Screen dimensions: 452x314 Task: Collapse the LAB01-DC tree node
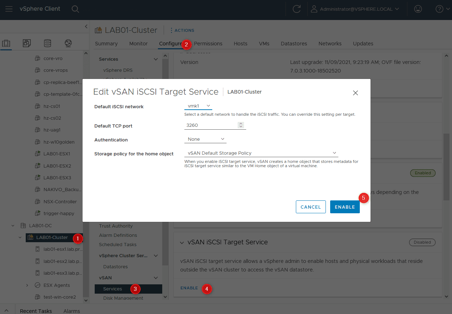coord(13,225)
